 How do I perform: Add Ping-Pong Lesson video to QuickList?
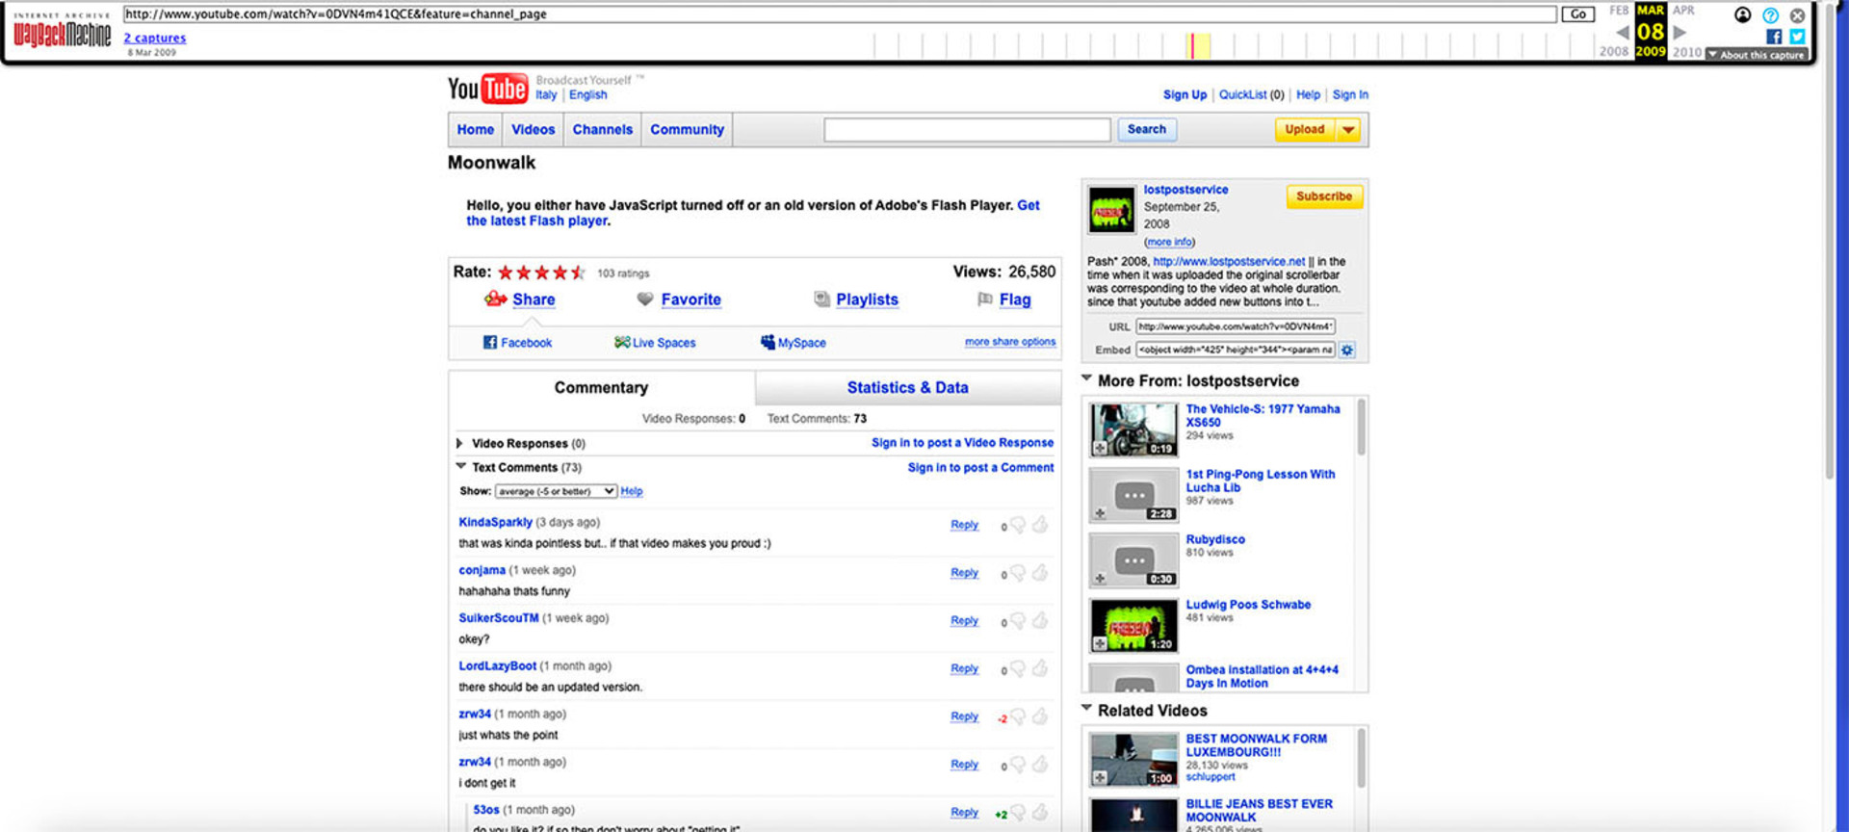[1100, 514]
